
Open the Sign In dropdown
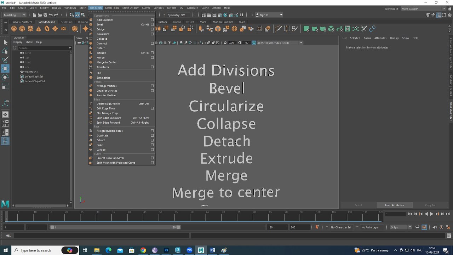(269, 15)
